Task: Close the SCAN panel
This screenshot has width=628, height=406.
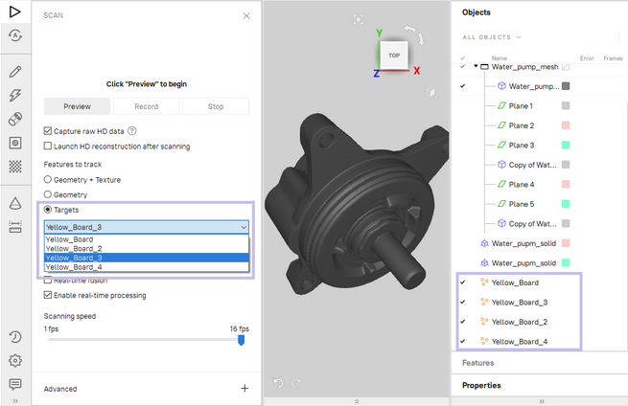Action: [x=246, y=15]
